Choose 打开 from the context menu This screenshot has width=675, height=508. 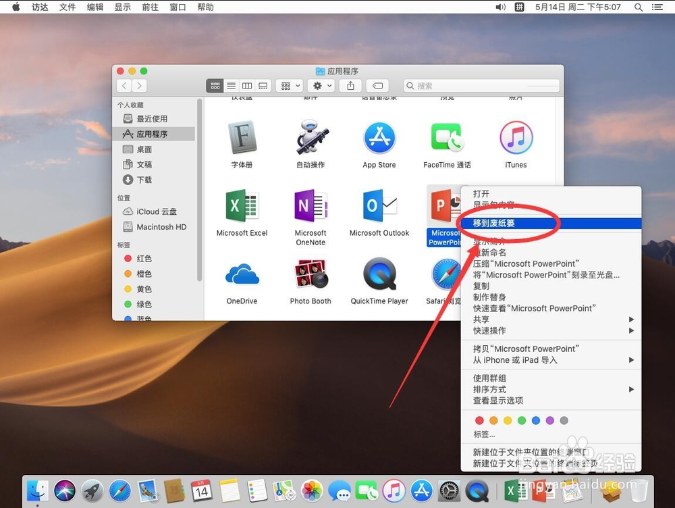click(x=551, y=194)
